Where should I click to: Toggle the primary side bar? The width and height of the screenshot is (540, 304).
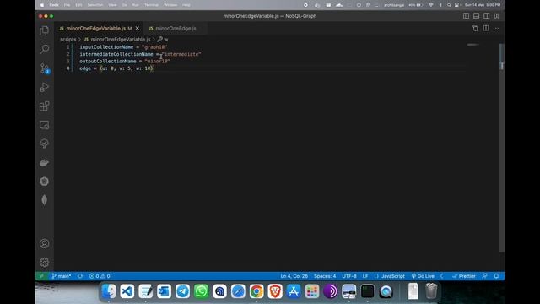pos(466,16)
